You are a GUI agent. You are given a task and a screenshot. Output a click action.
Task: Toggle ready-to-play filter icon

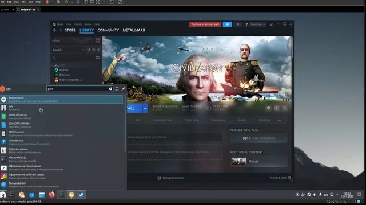[x=98, y=50]
